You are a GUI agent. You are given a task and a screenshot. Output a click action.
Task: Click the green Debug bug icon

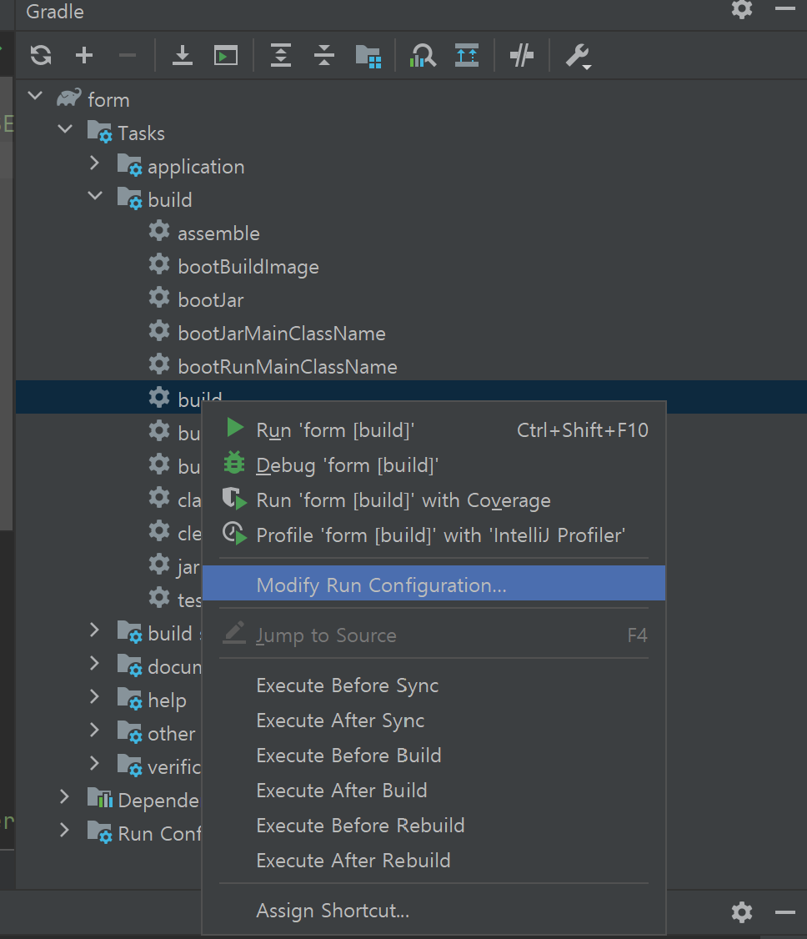234,463
